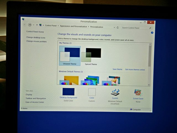
Task: Open the Screen Saver icon
Action: click(x=138, y=93)
